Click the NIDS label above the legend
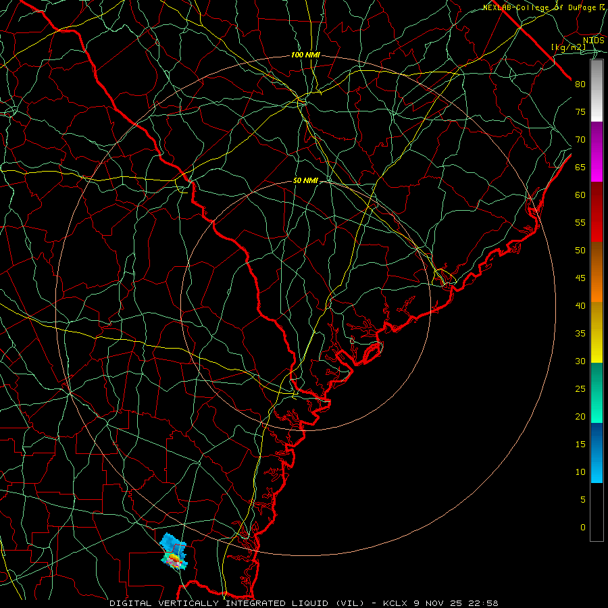The width and height of the screenshot is (608, 608). (594, 41)
